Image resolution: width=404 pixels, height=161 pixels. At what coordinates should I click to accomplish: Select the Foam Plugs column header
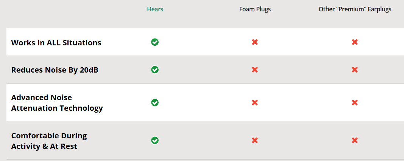(x=255, y=9)
